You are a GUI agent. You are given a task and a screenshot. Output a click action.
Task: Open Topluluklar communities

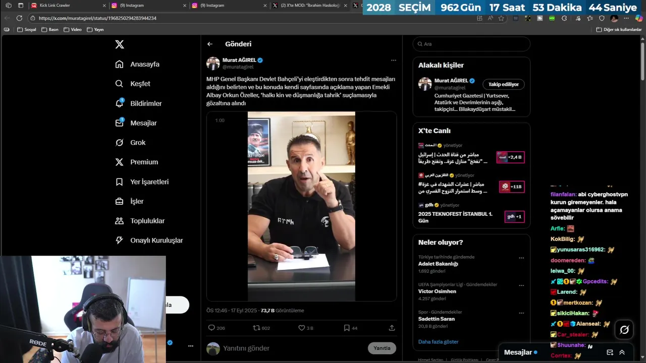[140, 221]
